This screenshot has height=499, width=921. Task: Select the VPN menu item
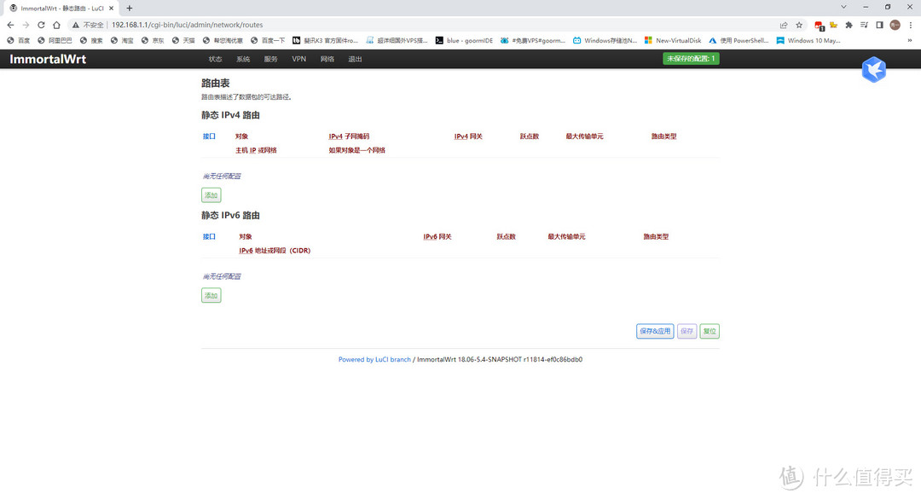point(298,59)
